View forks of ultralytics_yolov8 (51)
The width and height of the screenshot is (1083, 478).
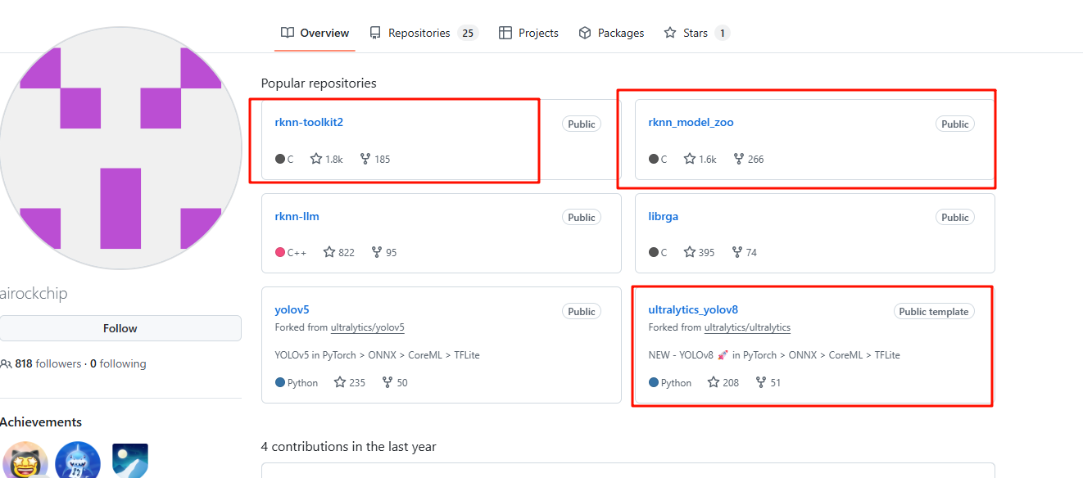[x=768, y=382]
